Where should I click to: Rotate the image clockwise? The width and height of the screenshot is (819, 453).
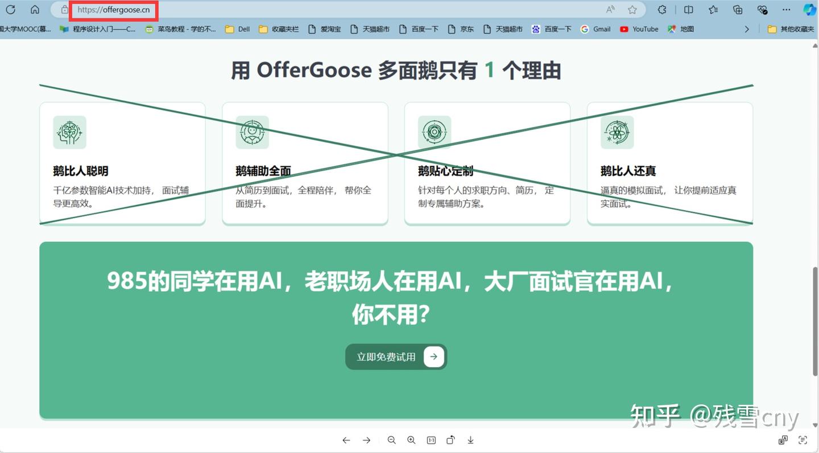450,440
